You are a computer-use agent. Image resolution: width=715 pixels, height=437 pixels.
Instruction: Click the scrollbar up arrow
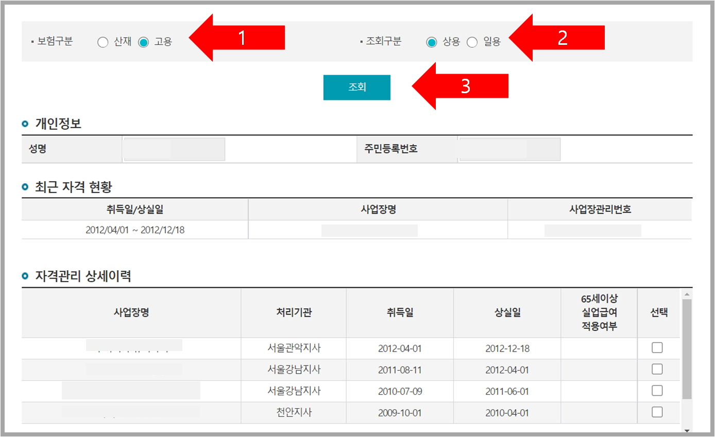[687, 294]
